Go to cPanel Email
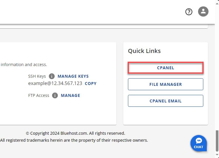The width and height of the screenshot is (219, 158). click(x=165, y=101)
